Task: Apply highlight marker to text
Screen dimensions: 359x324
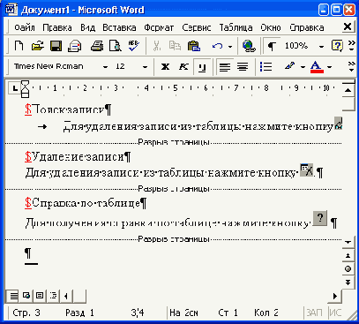Action: (289, 67)
